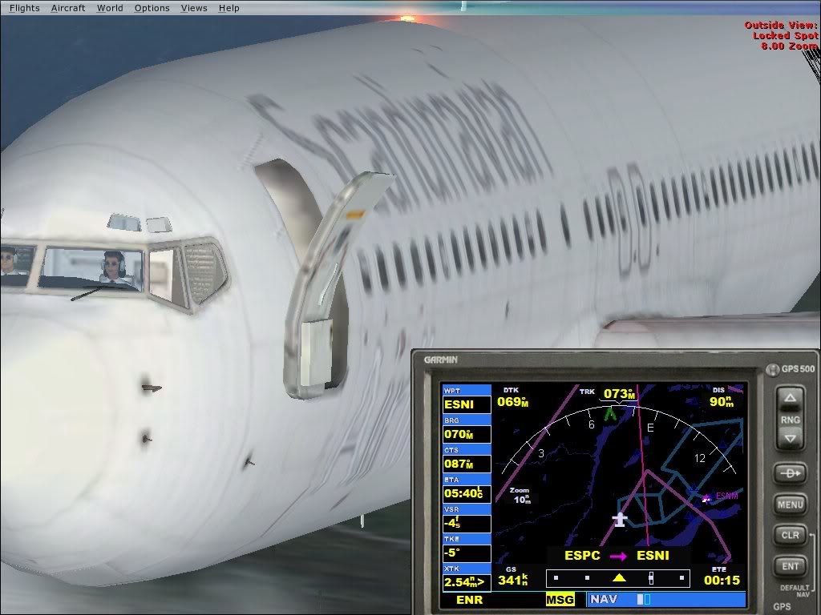Image resolution: width=821 pixels, height=615 pixels.
Task: Click the GPS 500 power knob icon
Action: click(772, 370)
